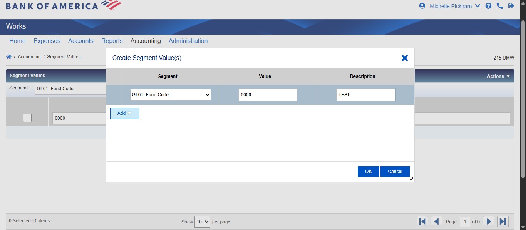
Task: Go to the last page with pagination arrows
Action: pyautogui.click(x=503, y=221)
